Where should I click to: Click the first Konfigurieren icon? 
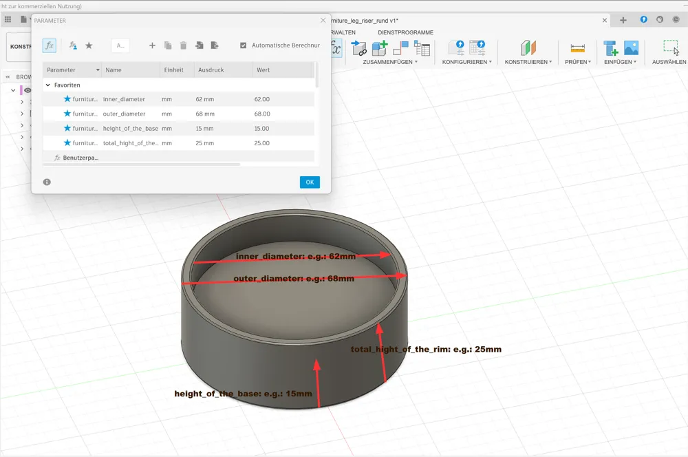pyautogui.click(x=456, y=47)
